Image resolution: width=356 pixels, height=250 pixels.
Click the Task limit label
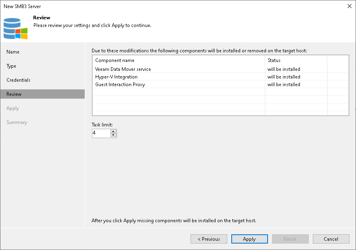tap(102, 124)
